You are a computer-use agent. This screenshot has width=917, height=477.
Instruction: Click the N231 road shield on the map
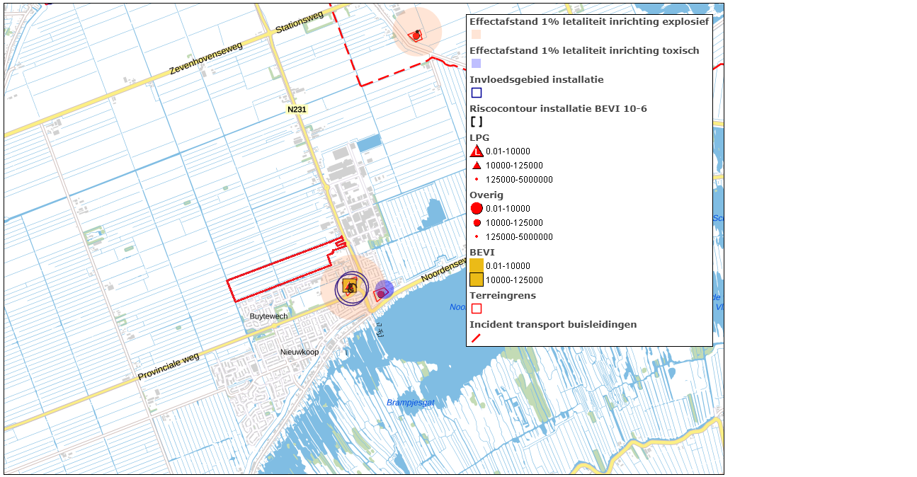pyautogui.click(x=297, y=110)
